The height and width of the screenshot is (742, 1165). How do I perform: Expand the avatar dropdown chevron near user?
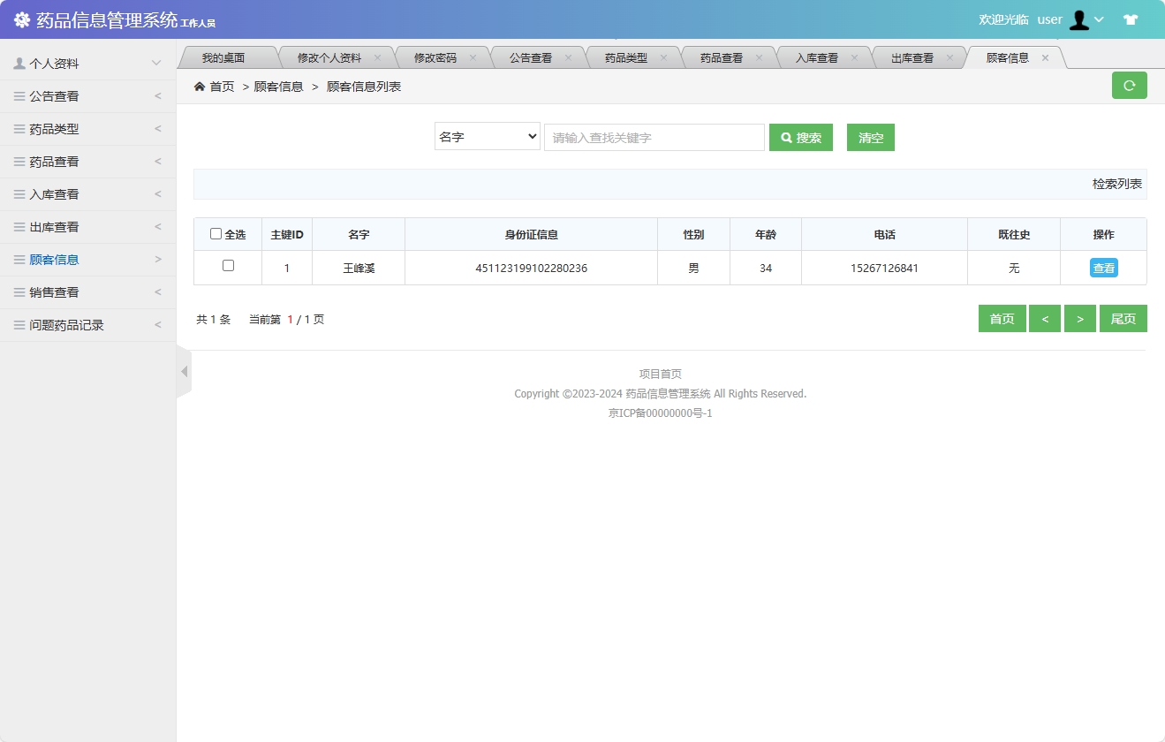point(1101,19)
